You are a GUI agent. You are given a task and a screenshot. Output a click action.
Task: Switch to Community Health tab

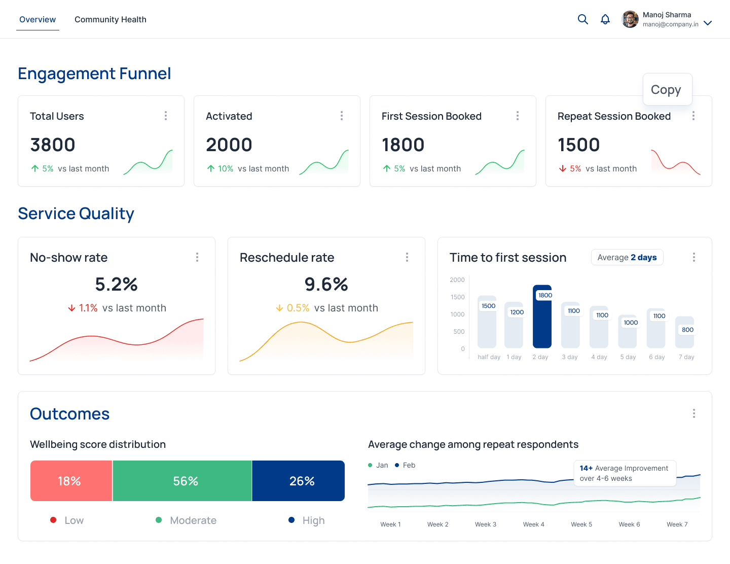pyautogui.click(x=111, y=19)
